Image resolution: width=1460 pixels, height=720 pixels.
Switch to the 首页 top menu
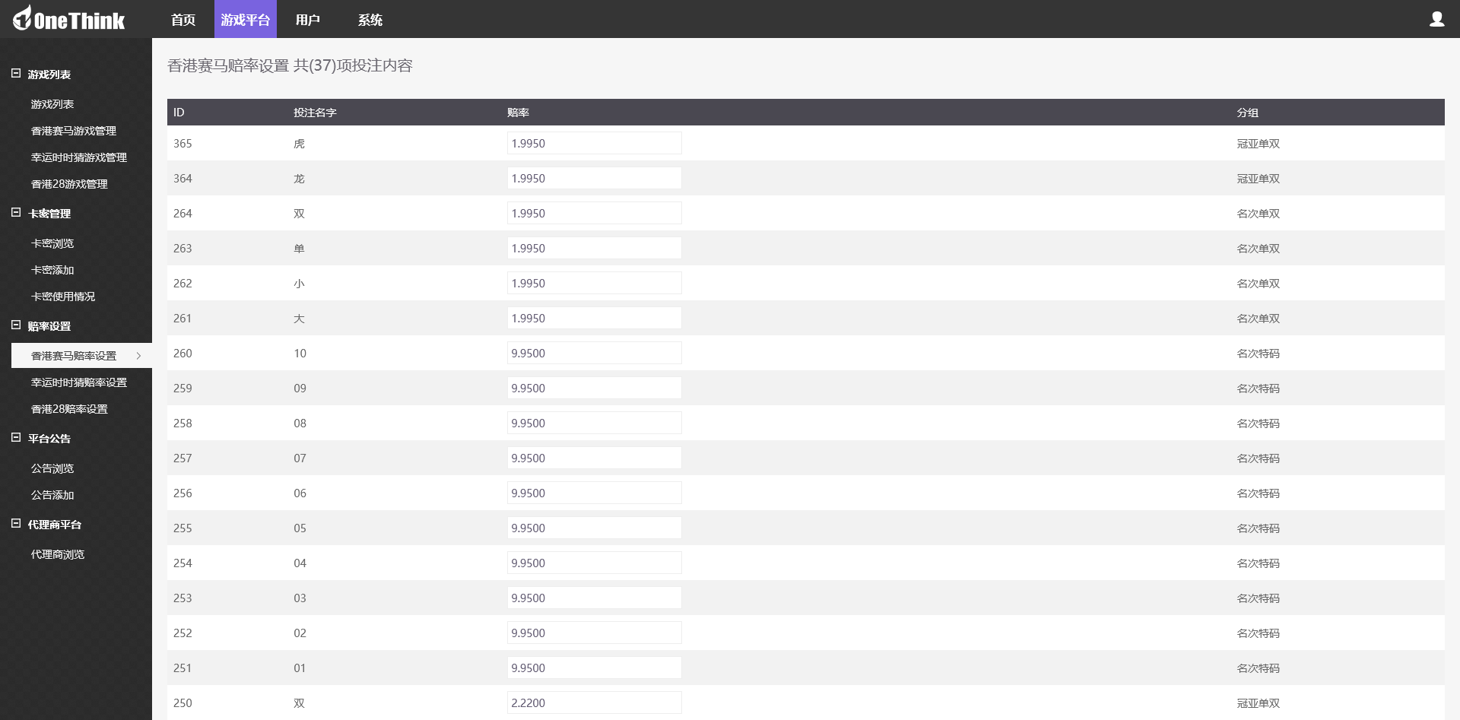coord(183,20)
